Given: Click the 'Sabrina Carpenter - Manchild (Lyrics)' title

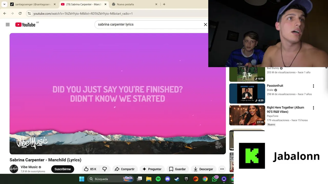Looking at the screenshot, I should point(45,160).
